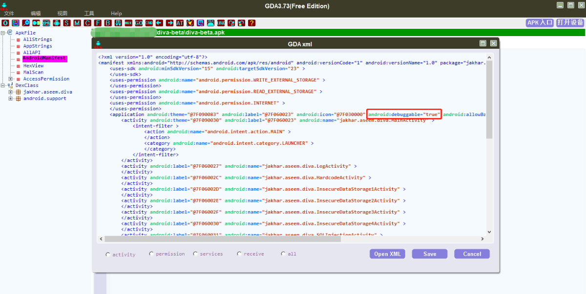586x294 pixels.
Task: Expand the android.support tree node
Action: point(11,98)
